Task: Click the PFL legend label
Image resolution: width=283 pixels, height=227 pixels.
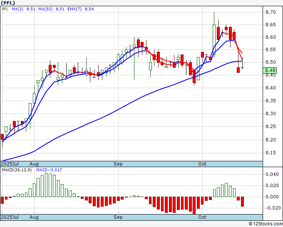Action: 5,9
